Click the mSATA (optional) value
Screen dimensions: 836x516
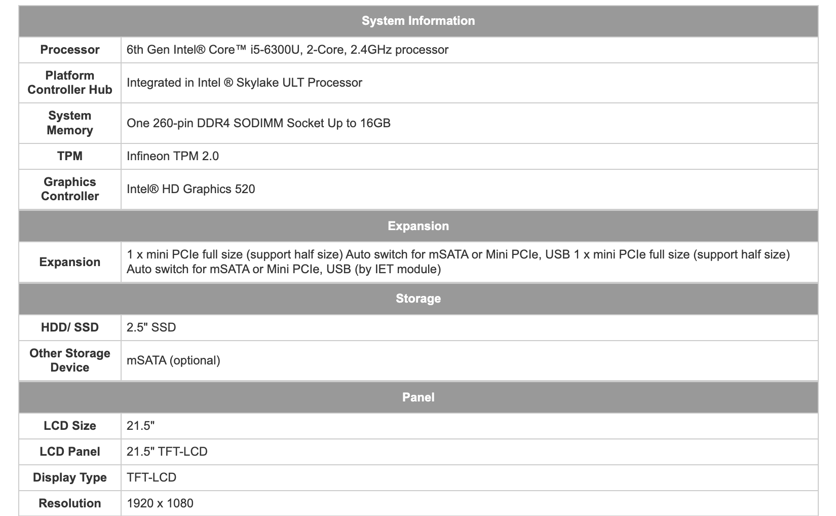point(173,360)
